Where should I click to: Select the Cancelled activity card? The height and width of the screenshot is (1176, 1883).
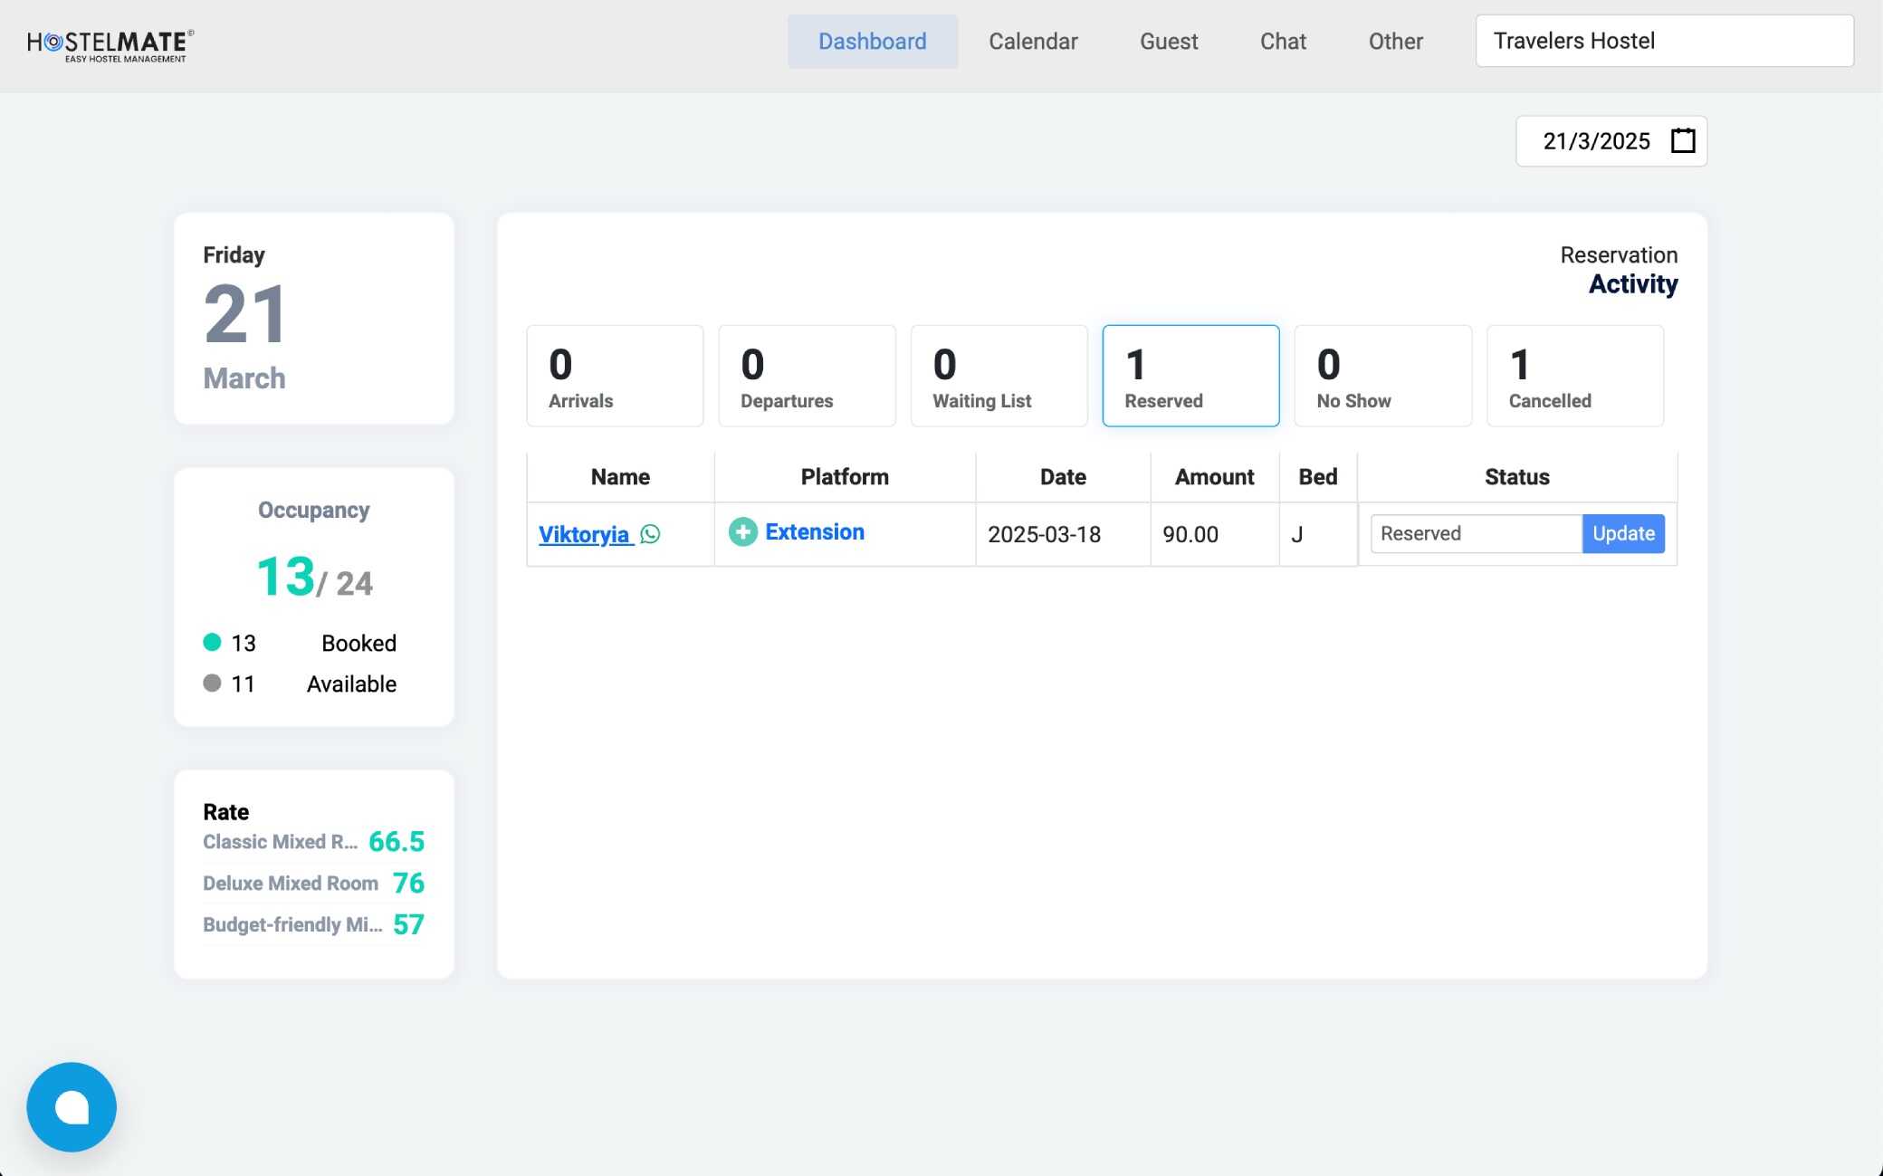tap(1574, 376)
